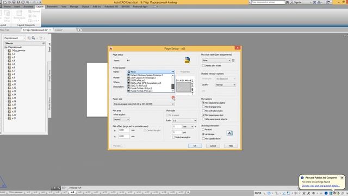Open the Output ribbon tab
348x196 pixels.
85,7
